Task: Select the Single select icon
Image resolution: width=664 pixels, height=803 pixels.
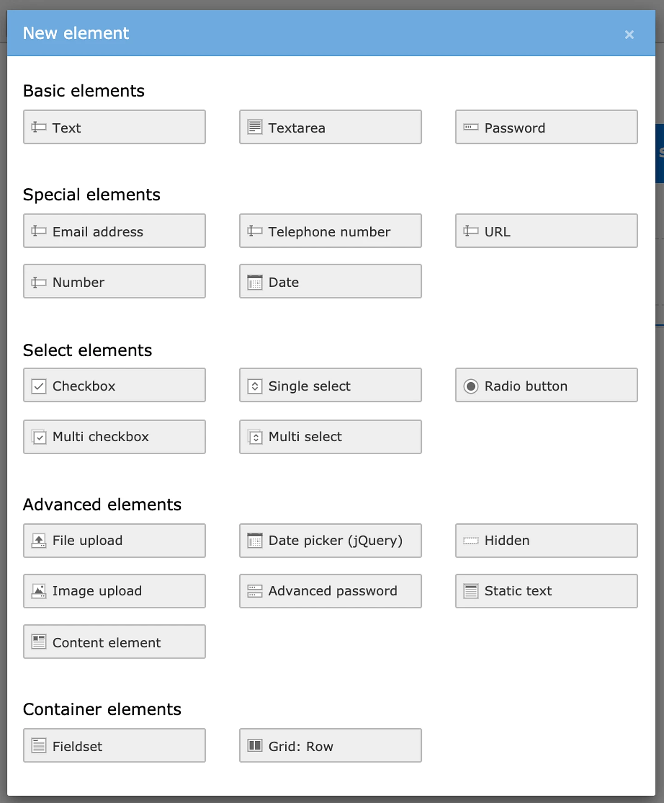Action: point(255,386)
